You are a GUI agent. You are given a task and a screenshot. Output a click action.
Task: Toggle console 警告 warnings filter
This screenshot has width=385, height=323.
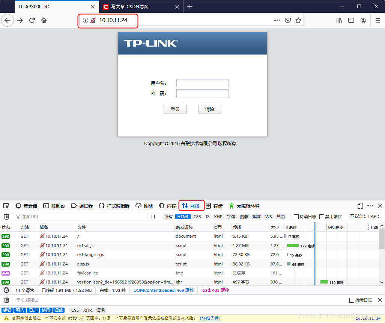coord(20,310)
